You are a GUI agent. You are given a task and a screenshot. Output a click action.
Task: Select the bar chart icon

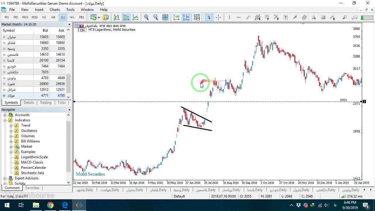pyautogui.click(x=117, y=17)
